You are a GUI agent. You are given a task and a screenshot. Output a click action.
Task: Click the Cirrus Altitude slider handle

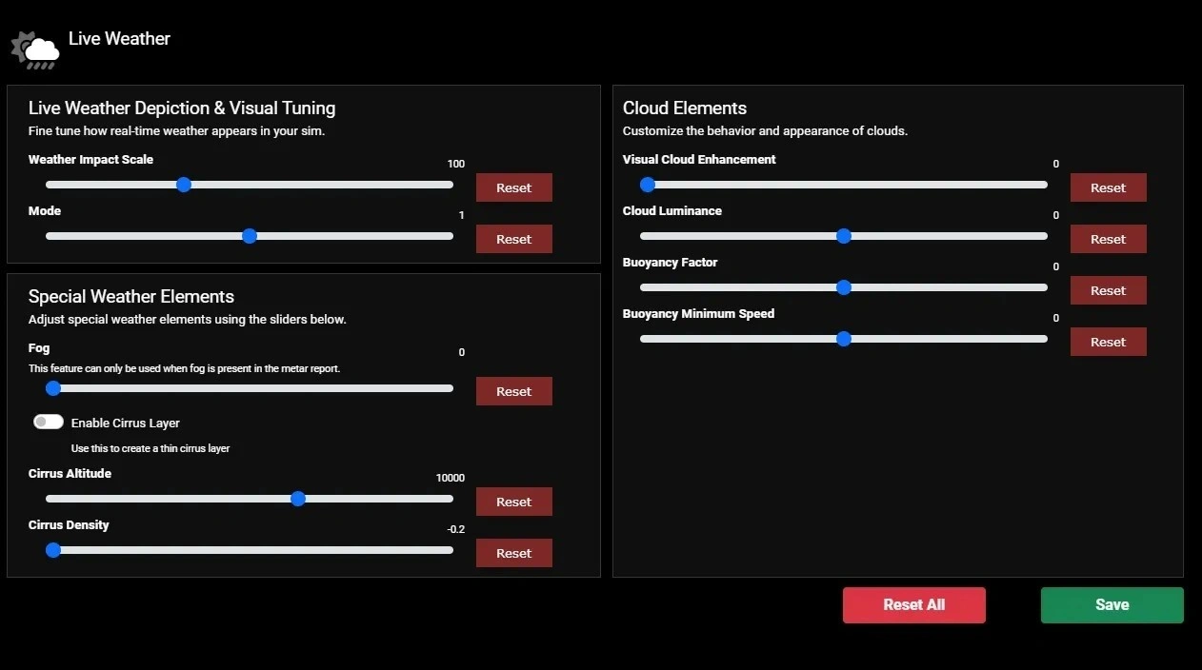298,499
